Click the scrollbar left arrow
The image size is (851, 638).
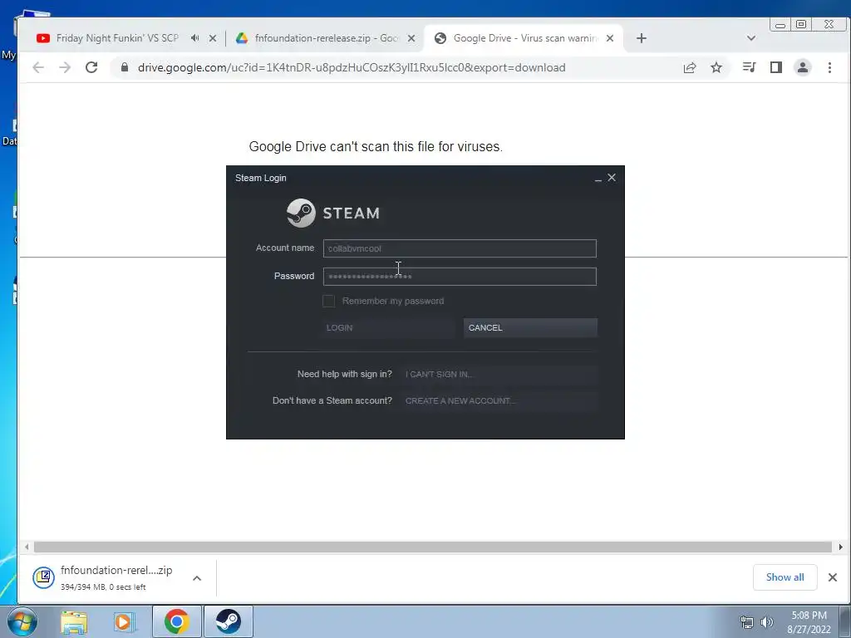coord(27,547)
